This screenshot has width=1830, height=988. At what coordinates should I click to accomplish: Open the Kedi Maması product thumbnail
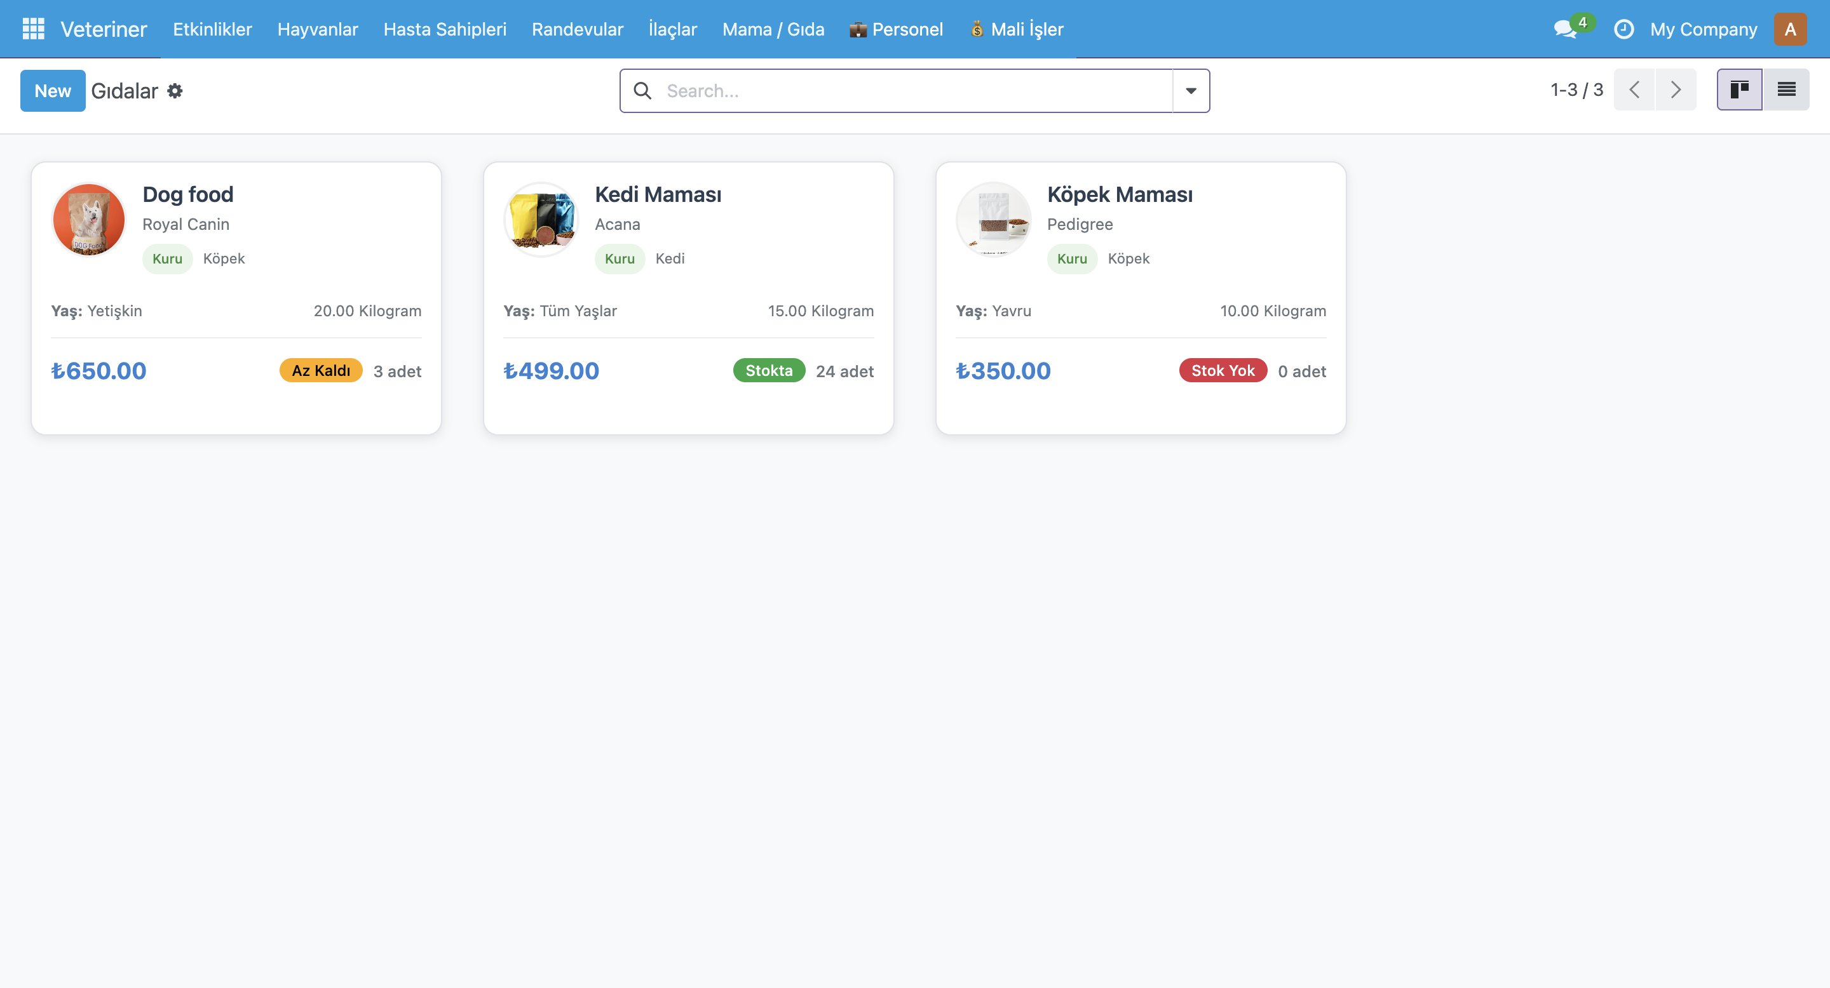point(541,220)
